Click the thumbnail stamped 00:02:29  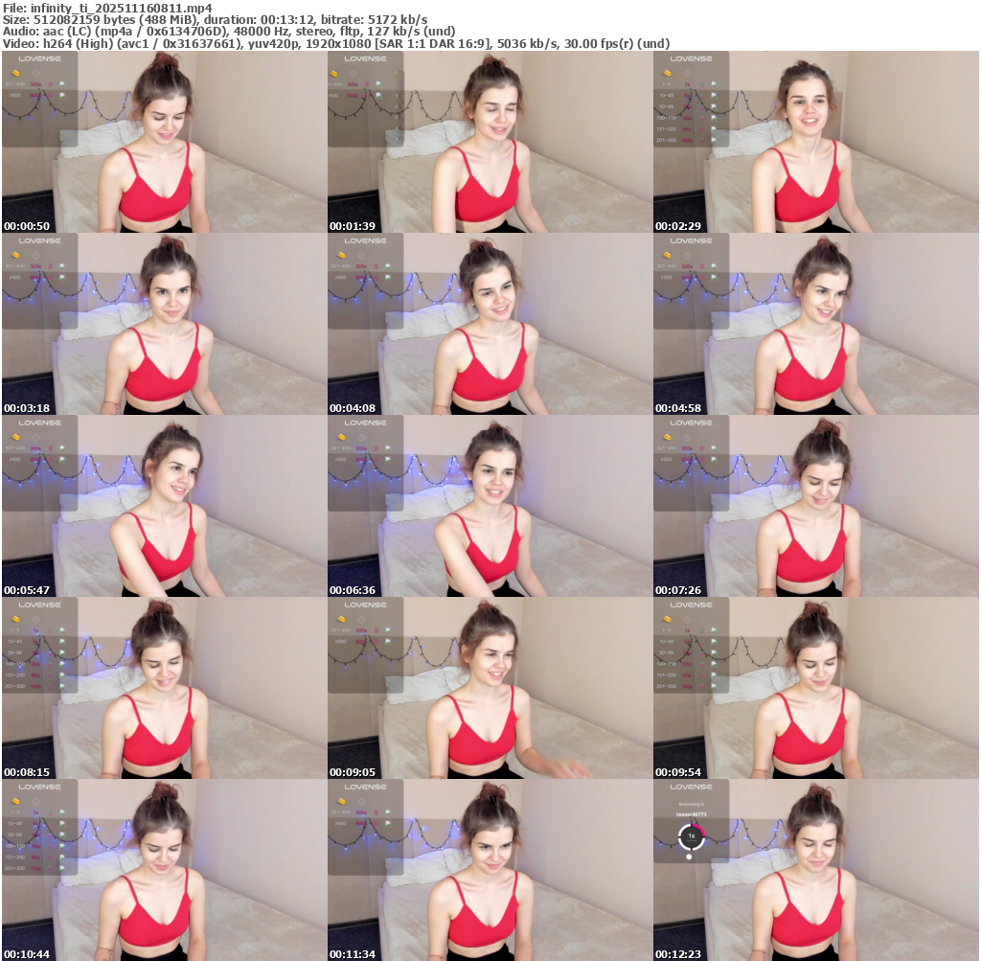click(x=815, y=142)
